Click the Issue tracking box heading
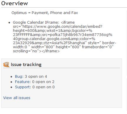 tap(26, 65)
